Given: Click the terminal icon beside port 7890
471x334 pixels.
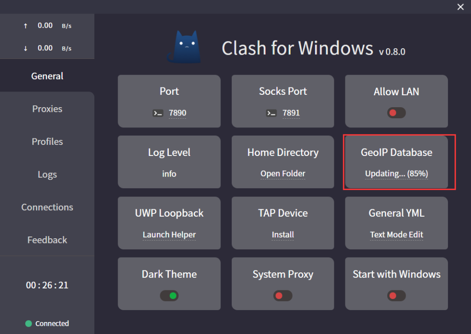Looking at the screenshot, I should pos(157,113).
